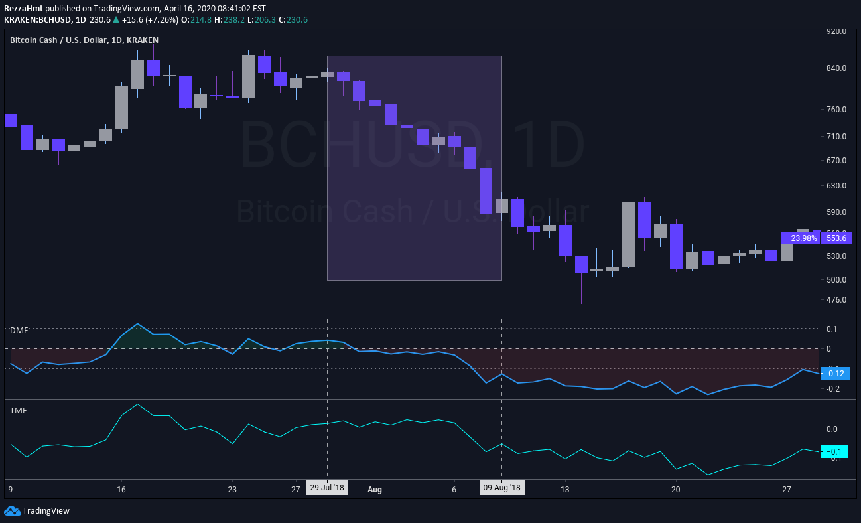Screen dimensions: 861x523
Task: Open the TradingView wordmark link
Action: coord(46,511)
